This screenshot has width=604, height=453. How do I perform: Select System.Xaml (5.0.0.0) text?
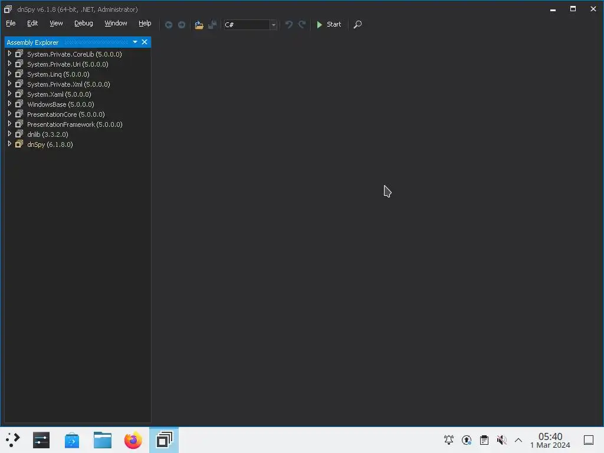coord(59,94)
